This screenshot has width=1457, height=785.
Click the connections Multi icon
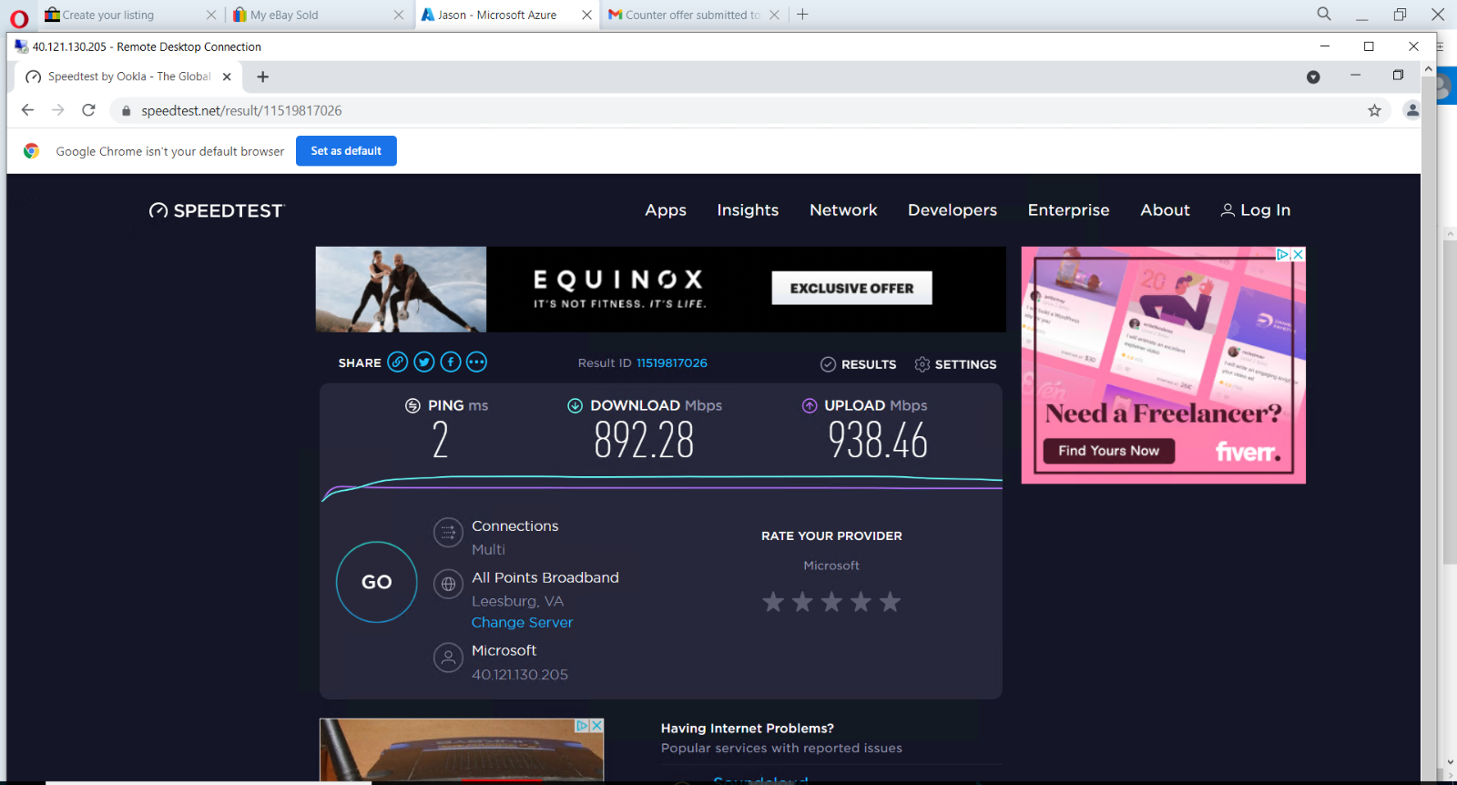point(448,533)
